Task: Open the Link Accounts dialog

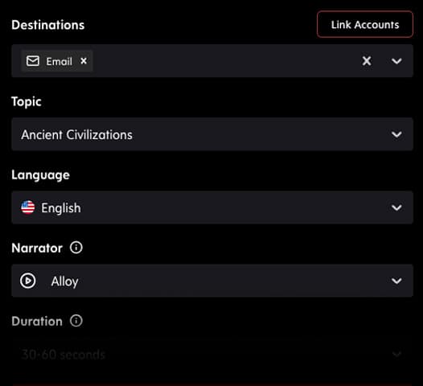Action: point(365,25)
